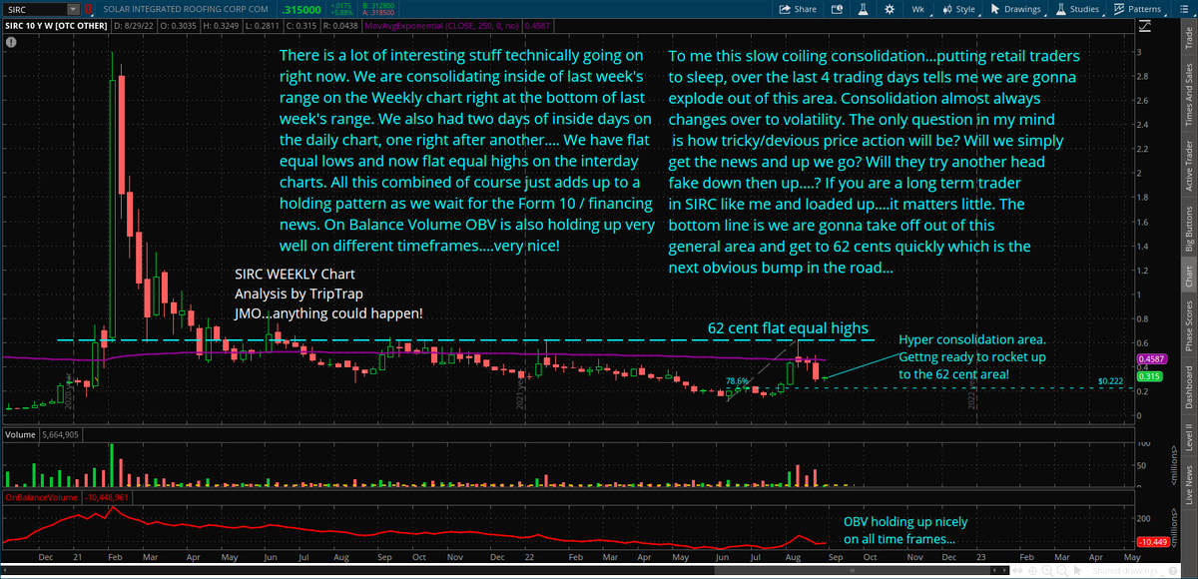This screenshot has width=1198, height=579.
Task: Open the Dashboard side tab
Action: (1188, 389)
